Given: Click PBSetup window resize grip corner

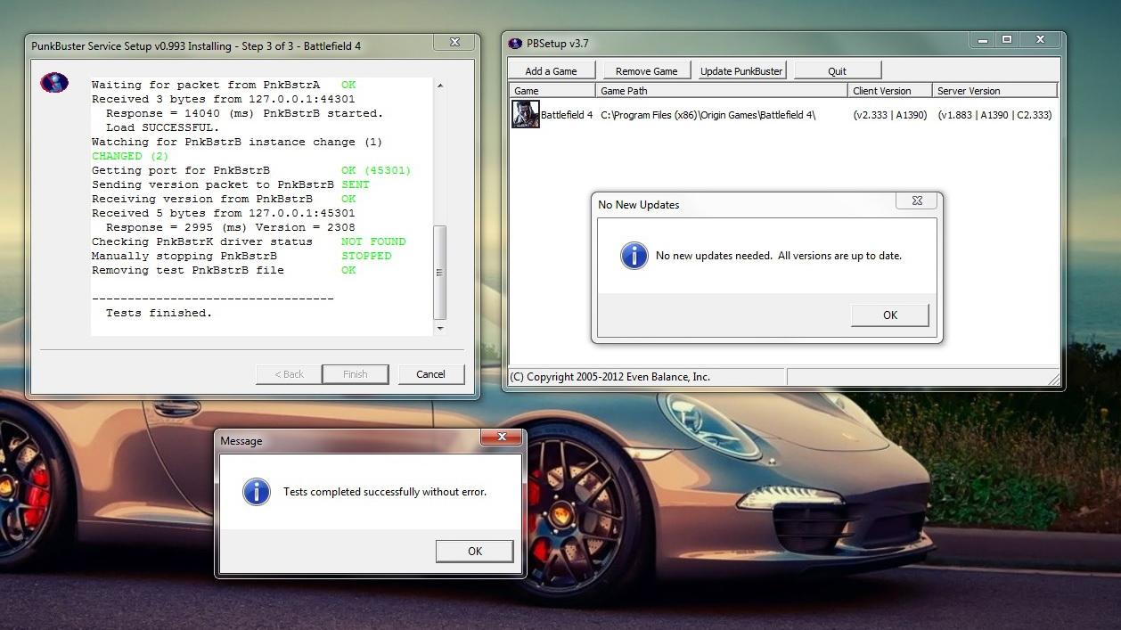Looking at the screenshot, I should pyautogui.click(x=1053, y=379).
